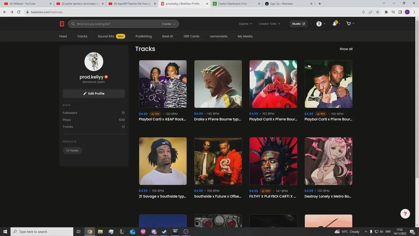Open Sound Kits section
The width and height of the screenshot is (419, 236).
click(x=106, y=36)
